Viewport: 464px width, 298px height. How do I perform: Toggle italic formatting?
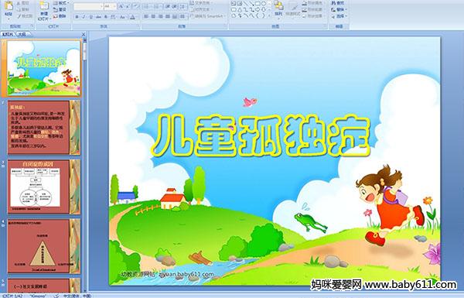(x=84, y=17)
